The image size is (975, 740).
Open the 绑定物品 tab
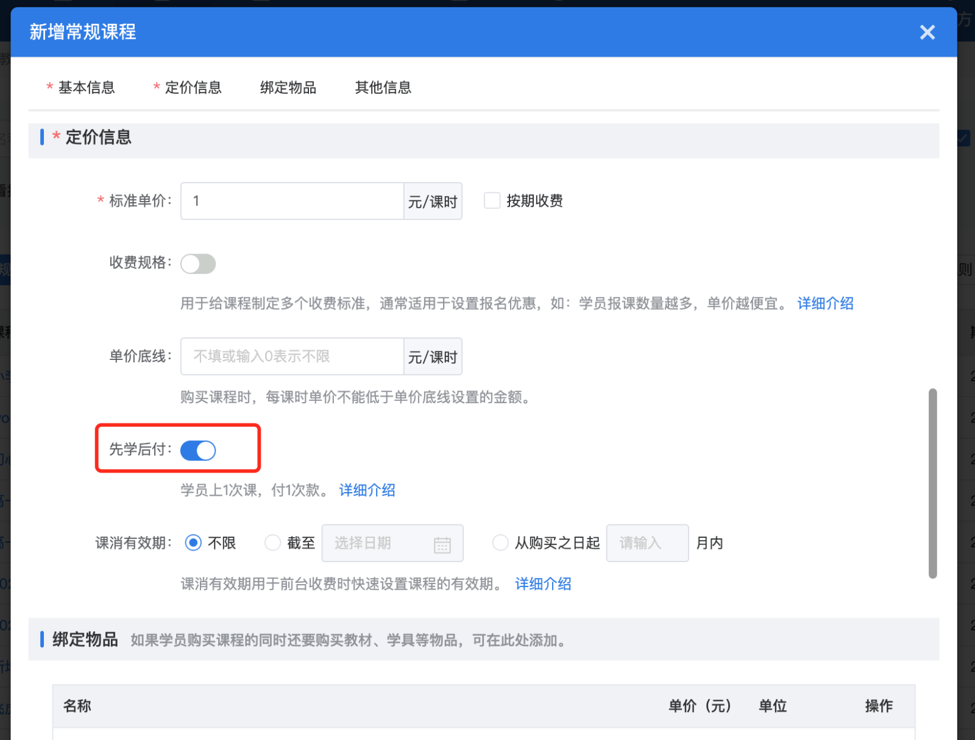pos(288,88)
